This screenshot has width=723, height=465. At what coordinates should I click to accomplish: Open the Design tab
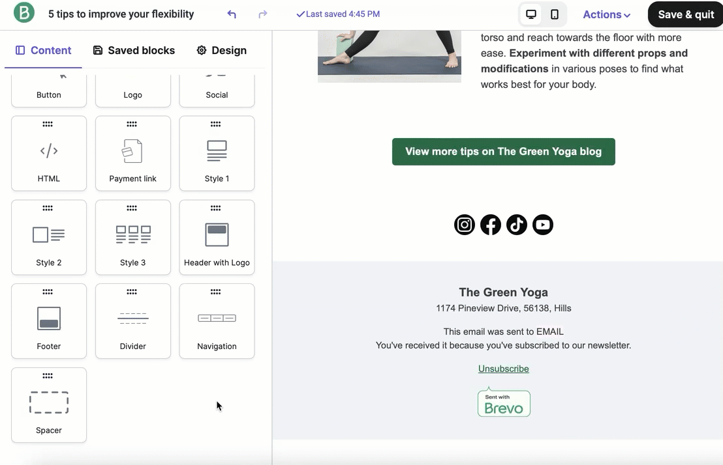(221, 50)
